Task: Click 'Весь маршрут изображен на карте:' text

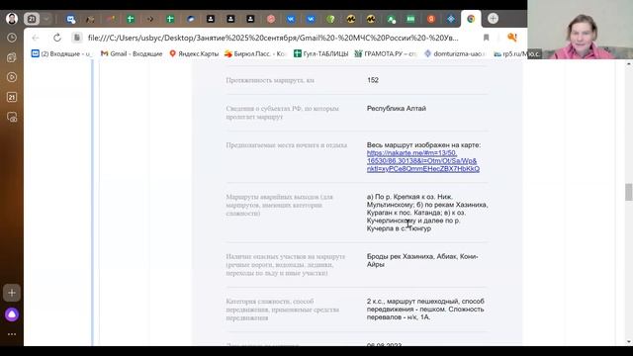Action: [x=423, y=145]
